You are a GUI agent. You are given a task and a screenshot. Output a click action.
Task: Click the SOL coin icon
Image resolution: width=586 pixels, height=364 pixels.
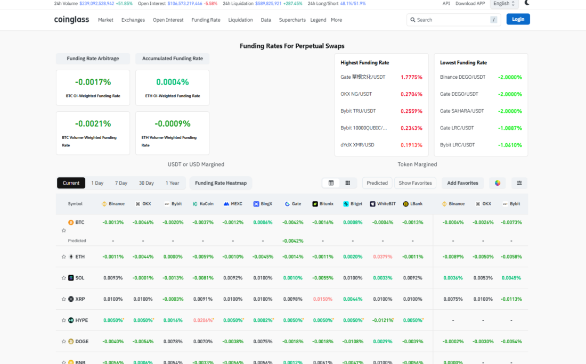[71, 278]
